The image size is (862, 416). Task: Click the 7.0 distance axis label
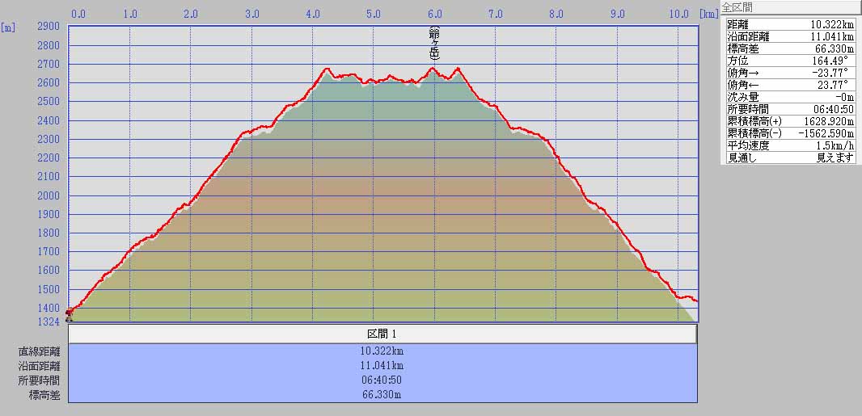(x=496, y=14)
